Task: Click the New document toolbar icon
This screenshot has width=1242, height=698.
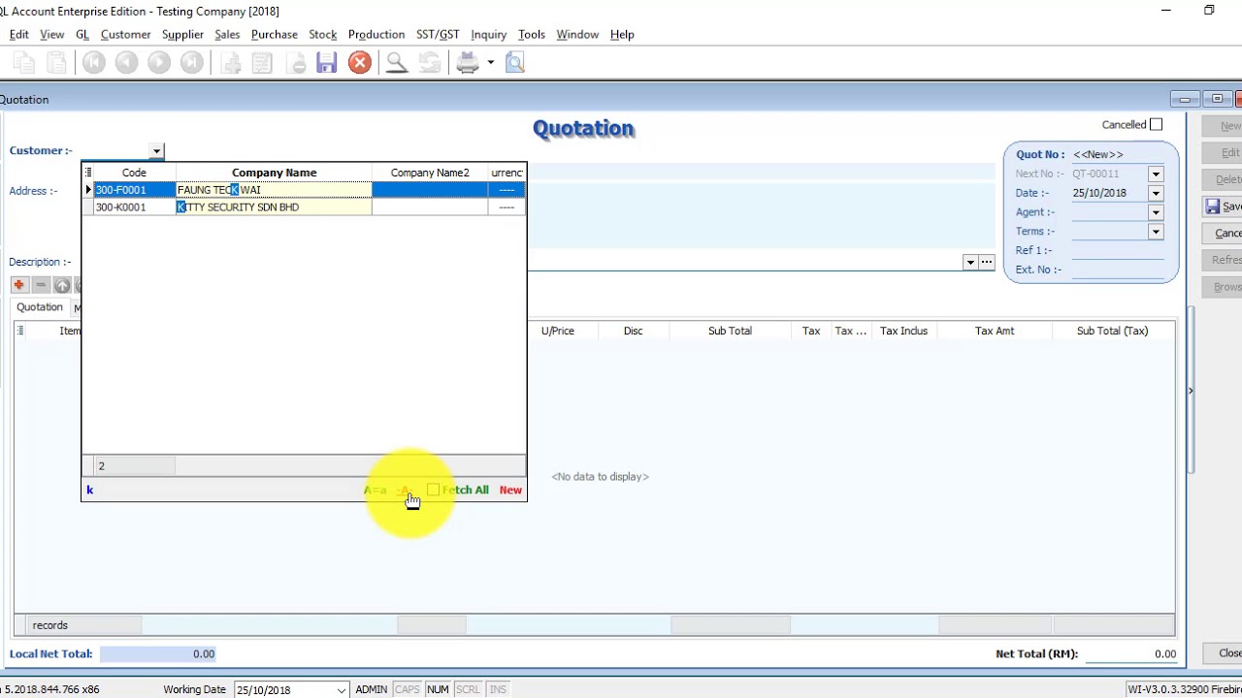Action: (231, 63)
